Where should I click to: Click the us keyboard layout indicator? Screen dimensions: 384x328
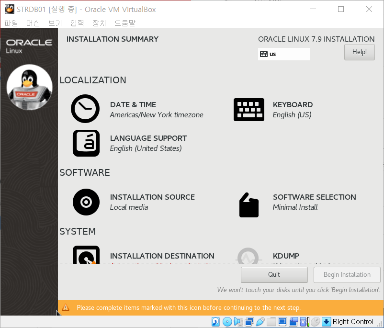click(x=283, y=54)
